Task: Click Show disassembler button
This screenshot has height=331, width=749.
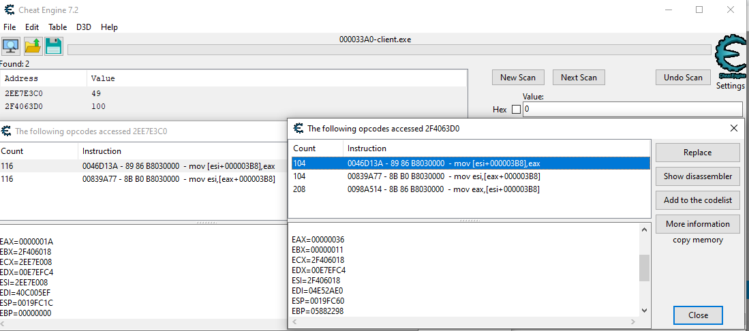Action: 697,176
